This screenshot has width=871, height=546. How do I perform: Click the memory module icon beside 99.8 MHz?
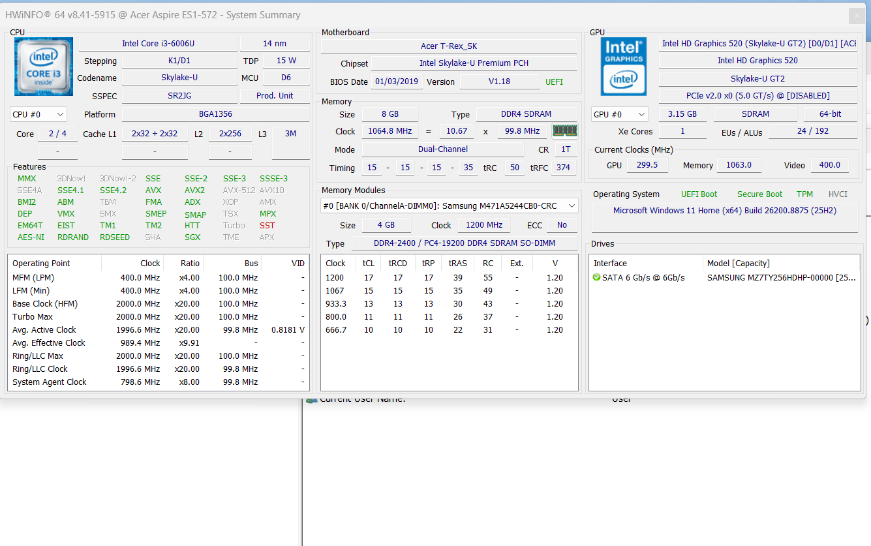564,131
